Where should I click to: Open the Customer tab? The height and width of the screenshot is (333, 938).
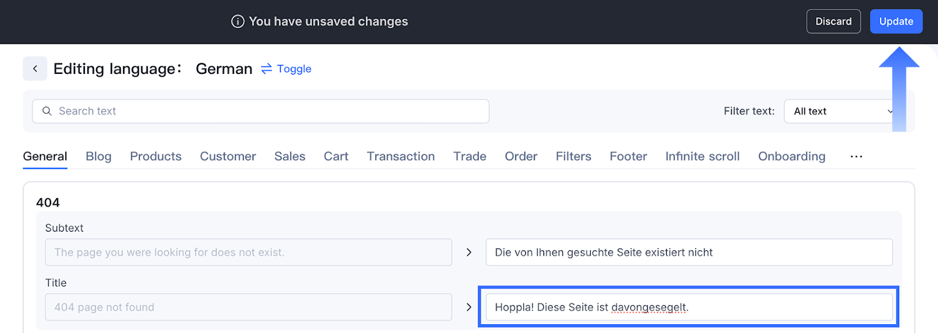227,157
